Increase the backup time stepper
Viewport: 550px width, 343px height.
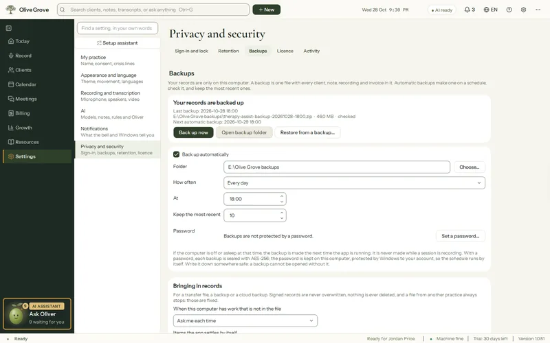point(282,196)
